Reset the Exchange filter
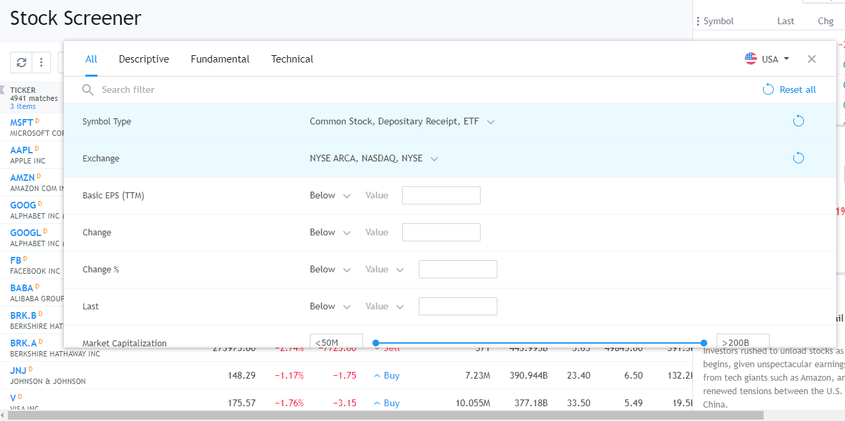The height and width of the screenshot is (421, 845). coord(799,158)
